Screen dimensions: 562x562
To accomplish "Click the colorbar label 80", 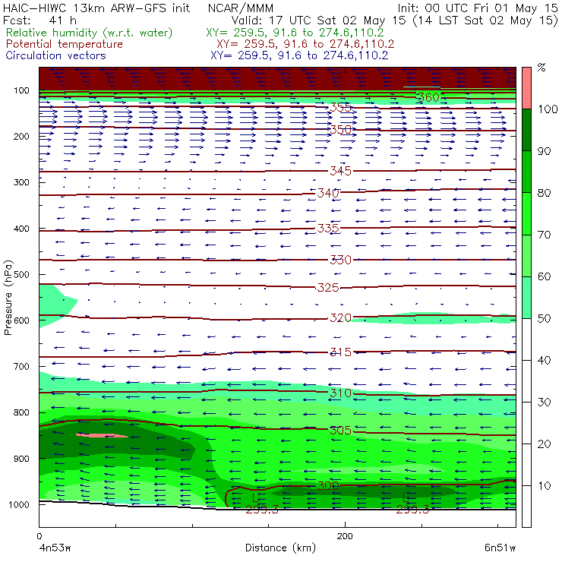I will click(544, 193).
